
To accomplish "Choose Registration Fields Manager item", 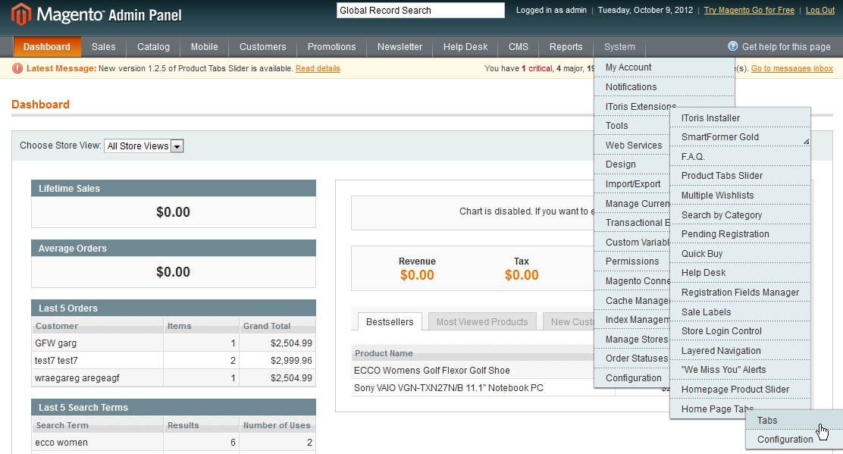I will (740, 293).
